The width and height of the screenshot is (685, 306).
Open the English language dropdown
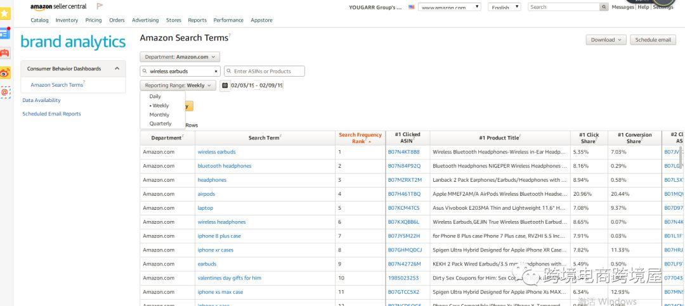pos(504,7)
